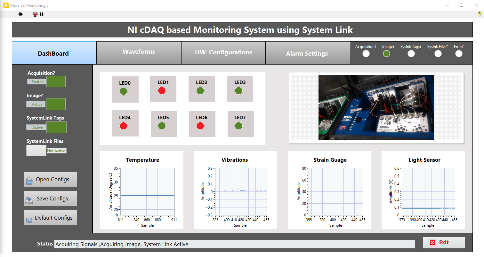Click the LED7 green indicator
The image size is (484, 257).
(x=239, y=126)
